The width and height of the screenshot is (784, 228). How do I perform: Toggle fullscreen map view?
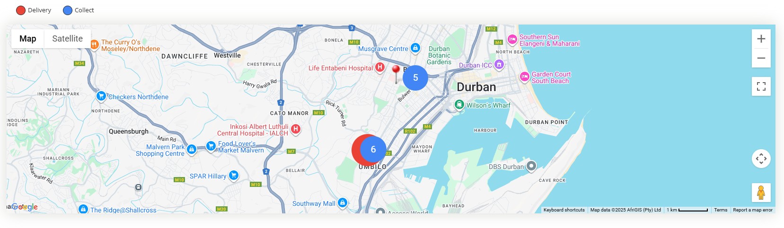point(761,86)
